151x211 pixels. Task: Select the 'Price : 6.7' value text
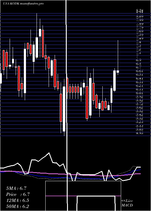click(x=18, y=194)
